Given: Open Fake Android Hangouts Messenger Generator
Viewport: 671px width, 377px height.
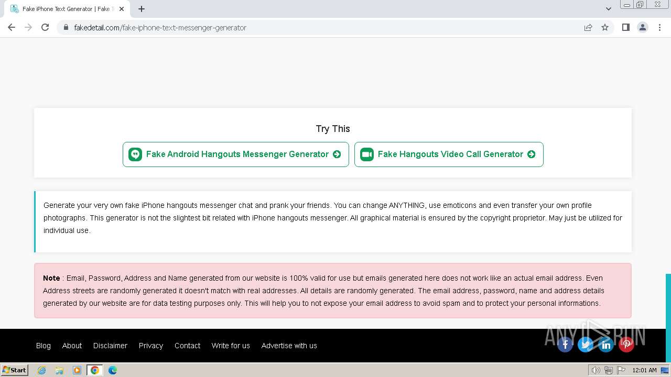Looking at the screenshot, I should tap(236, 154).
